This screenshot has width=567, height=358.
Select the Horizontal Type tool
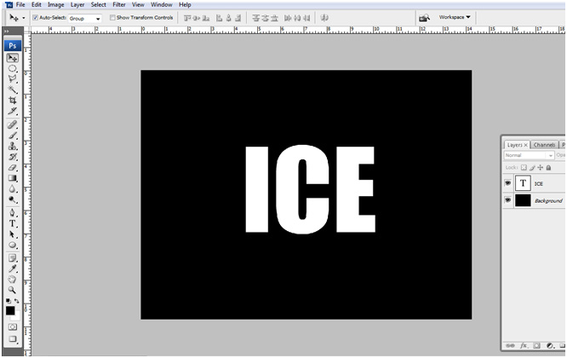click(13, 223)
